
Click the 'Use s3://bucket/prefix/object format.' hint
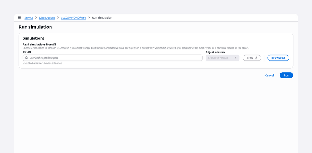(x=43, y=63)
